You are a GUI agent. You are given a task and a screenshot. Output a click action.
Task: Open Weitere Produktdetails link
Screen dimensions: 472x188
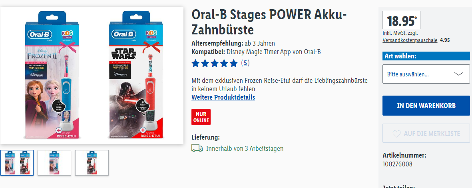pyautogui.click(x=223, y=97)
